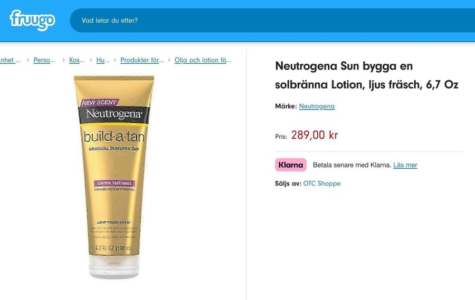
Task: Click the breadcrumb arrow before 'Perso...'
Action: [28, 60]
